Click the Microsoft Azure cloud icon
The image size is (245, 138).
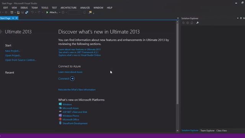[60, 108]
